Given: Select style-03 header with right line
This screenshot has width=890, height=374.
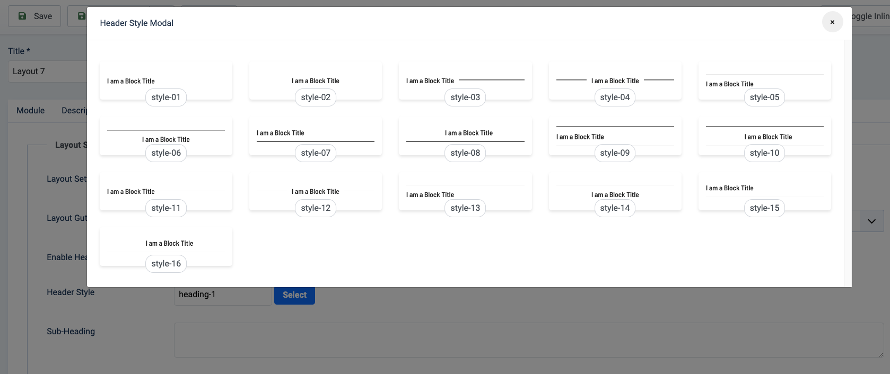Looking at the screenshot, I should point(465,81).
